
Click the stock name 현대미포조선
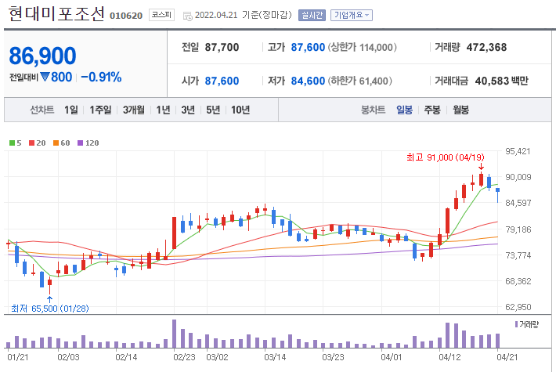pyautogui.click(x=56, y=14)
